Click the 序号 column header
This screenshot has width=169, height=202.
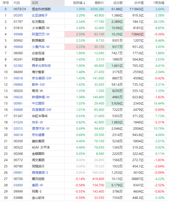tap(6, 3)
